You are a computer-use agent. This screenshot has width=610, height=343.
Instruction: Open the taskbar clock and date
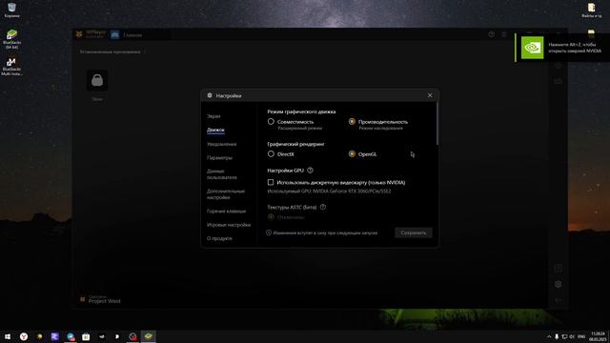[599, 336]
